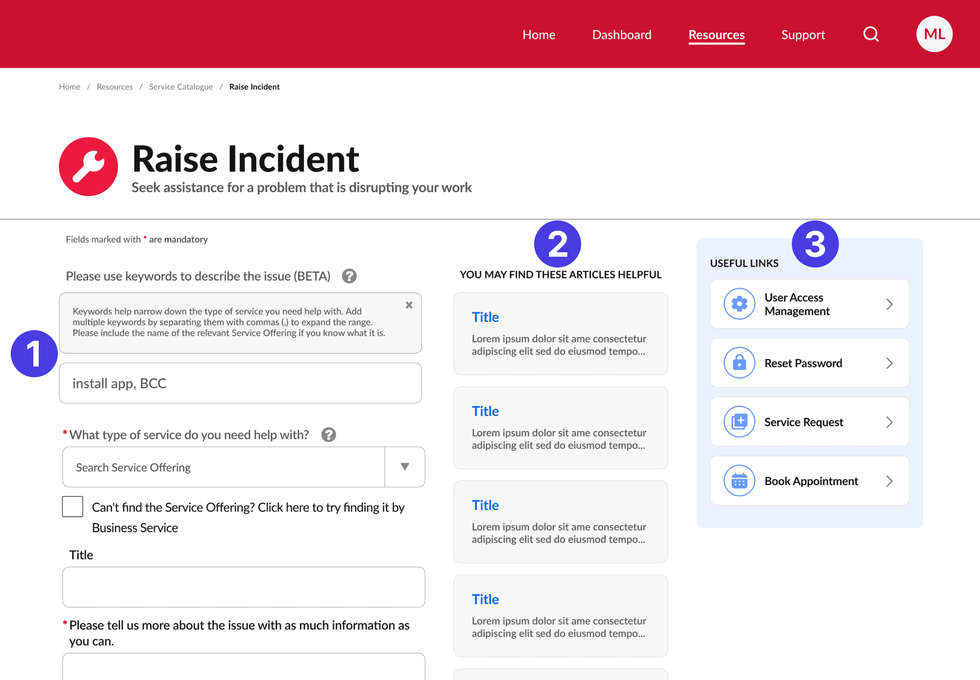Screen dimensions: 980x680
Task: Check the Can't find Service Offering checkbox
Action: tap(73, 507)
